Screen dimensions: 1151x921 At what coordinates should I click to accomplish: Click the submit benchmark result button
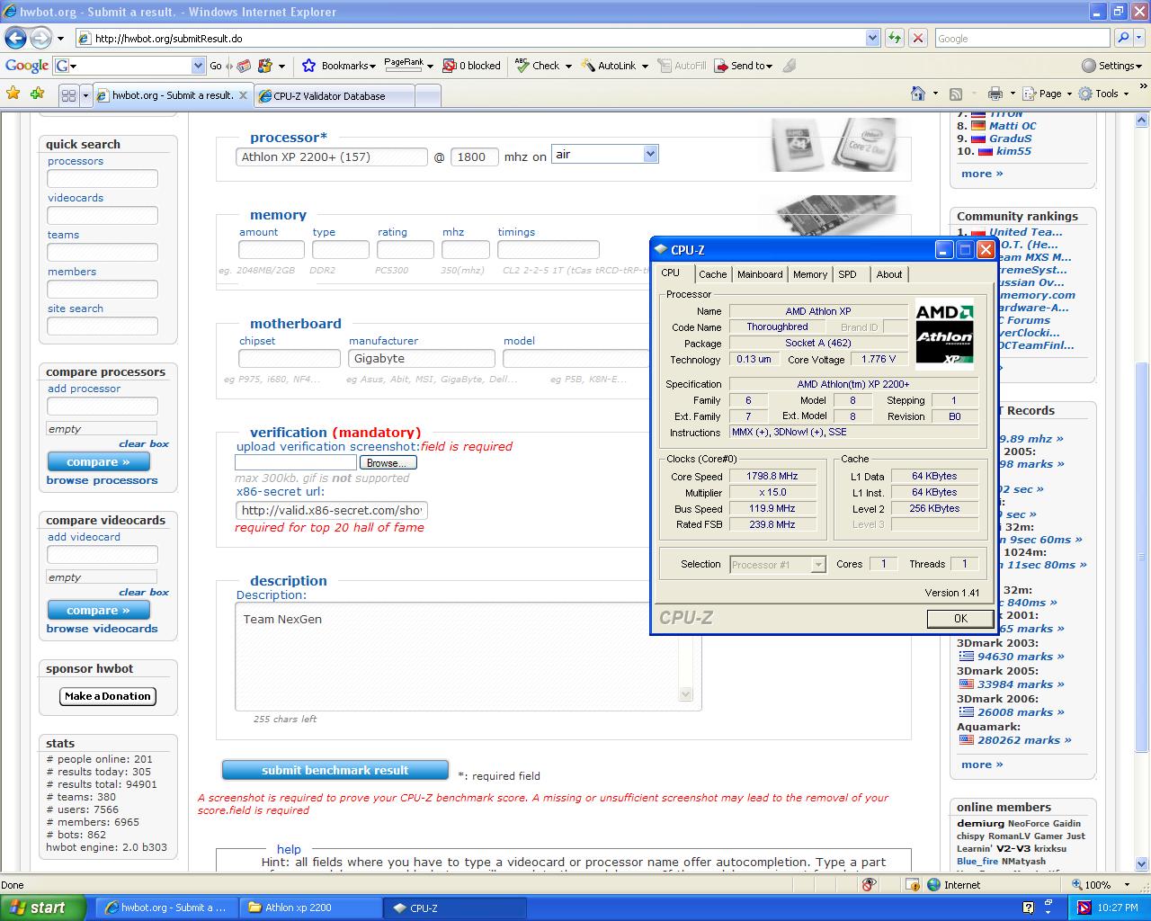(x=335, y=770)
